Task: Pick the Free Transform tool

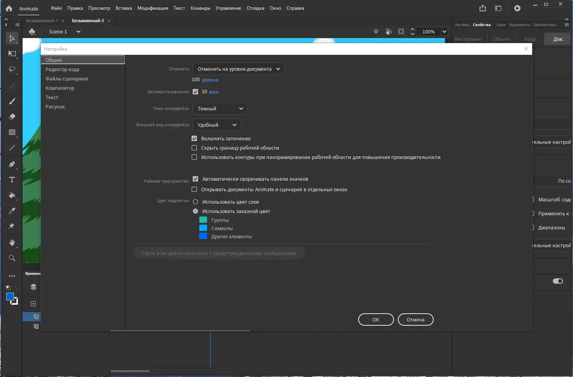Action: (12, 54)
